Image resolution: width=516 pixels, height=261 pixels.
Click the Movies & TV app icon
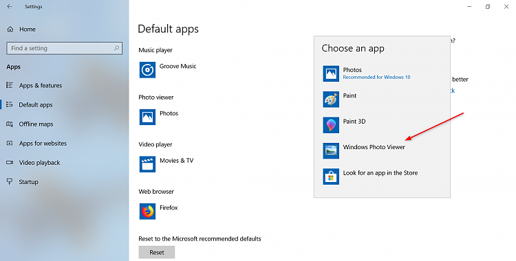(x=147, y=164)
